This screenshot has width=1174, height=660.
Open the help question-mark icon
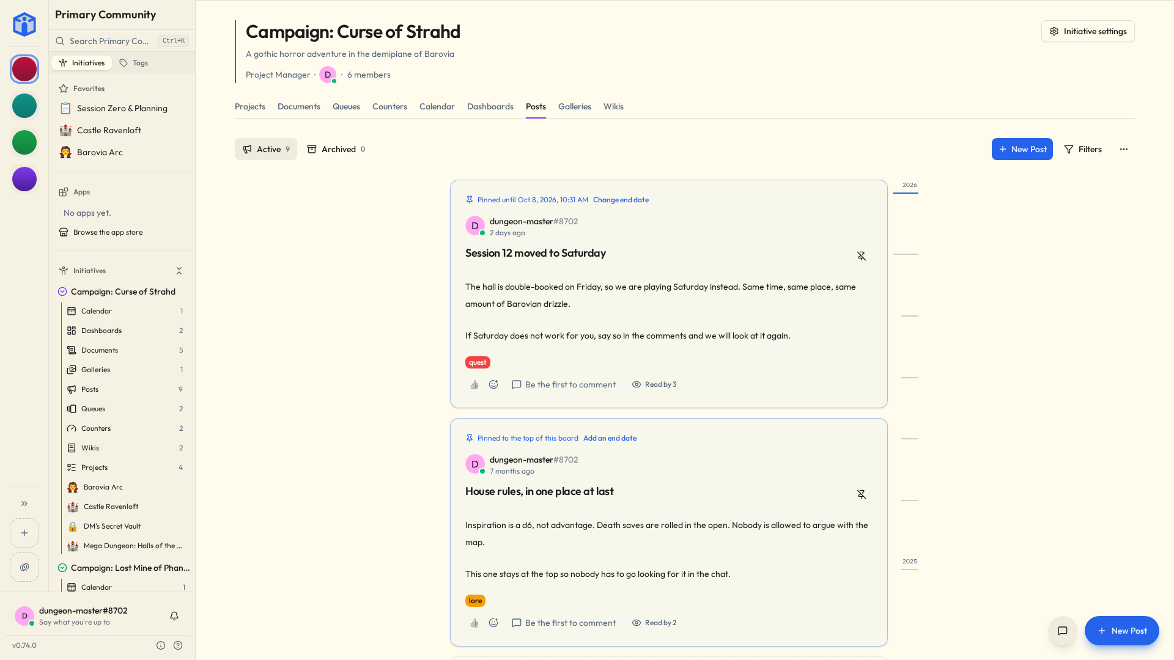[x=178, y=645]
